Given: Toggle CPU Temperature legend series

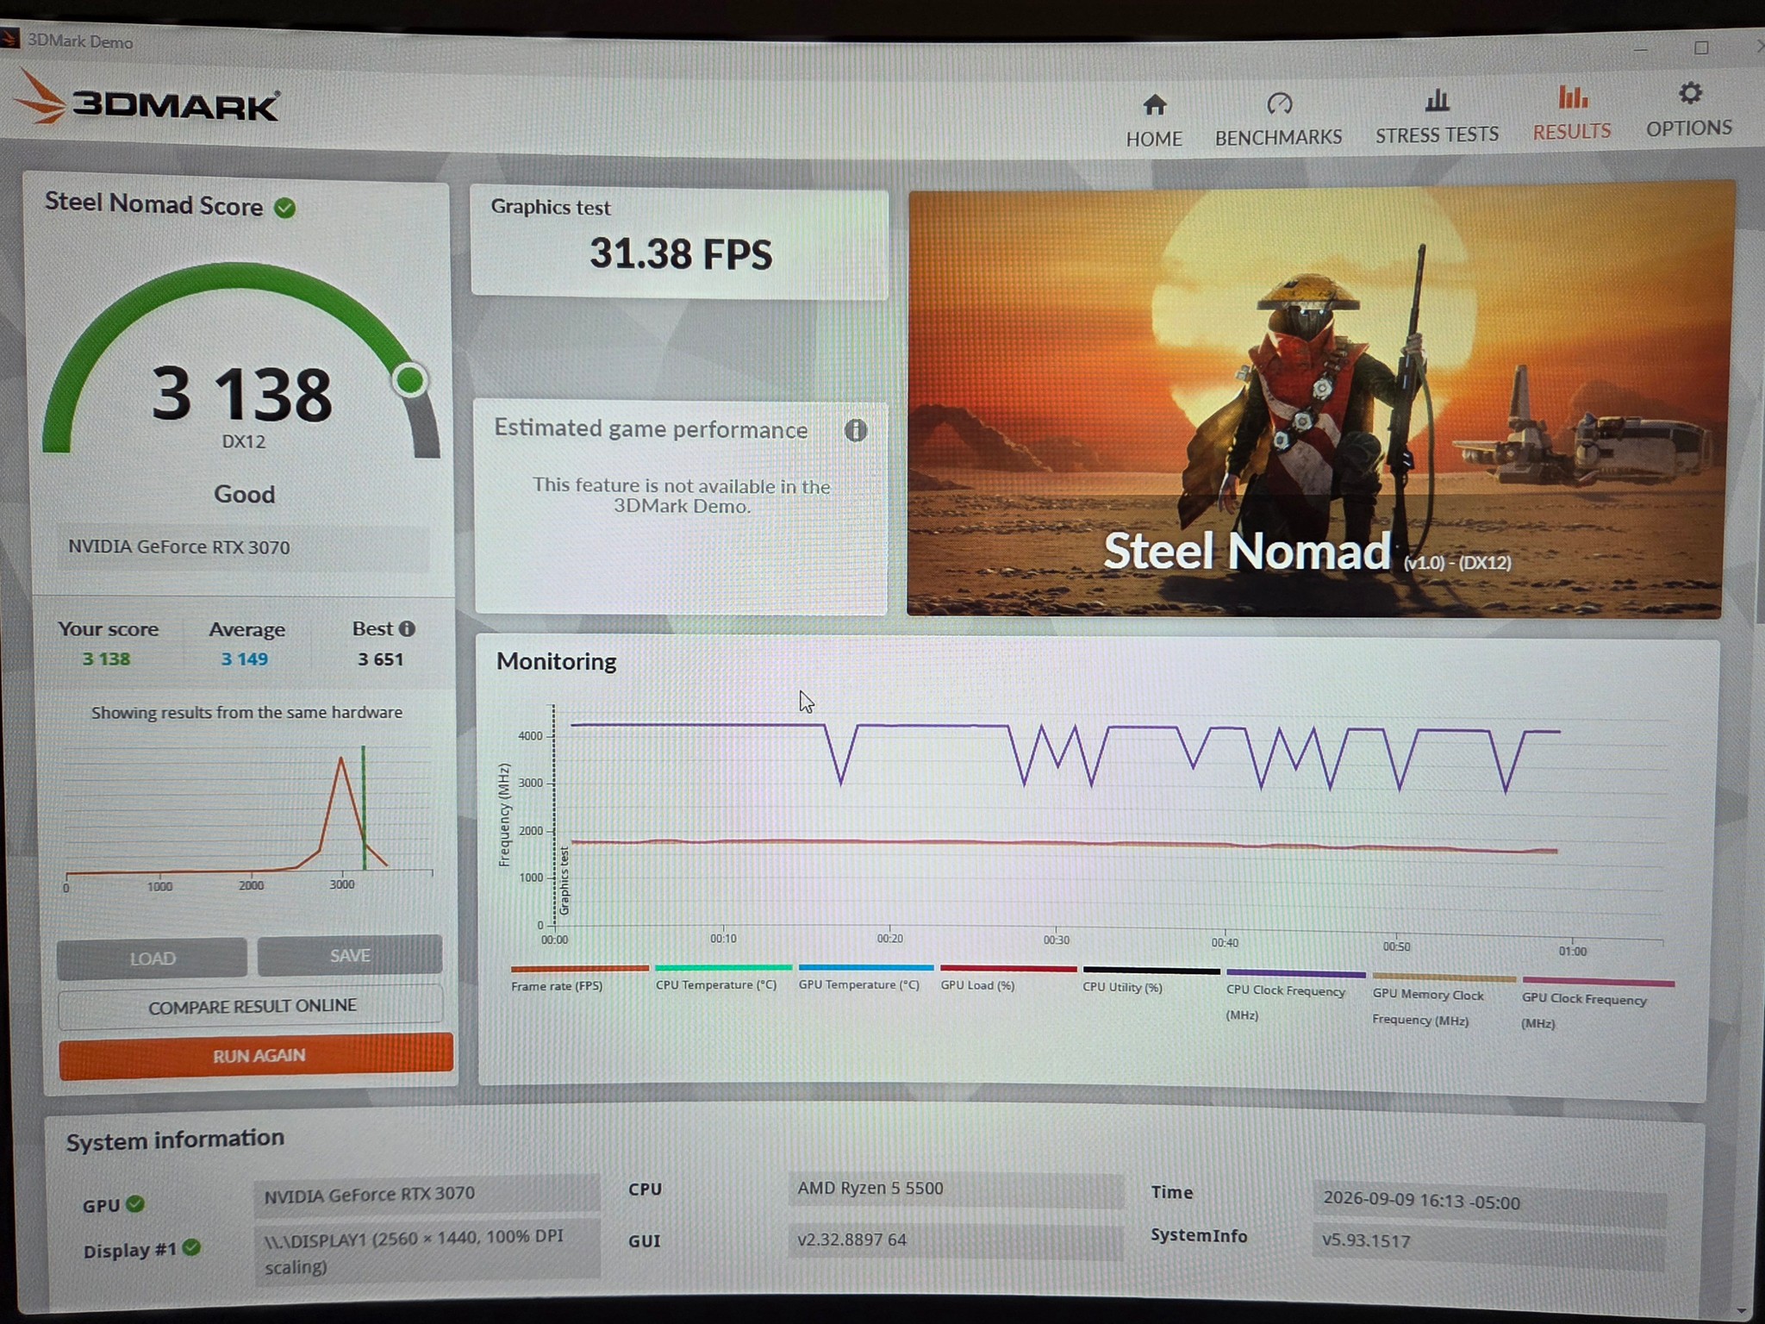Looking at the screenshot, I should click(722, 977).
